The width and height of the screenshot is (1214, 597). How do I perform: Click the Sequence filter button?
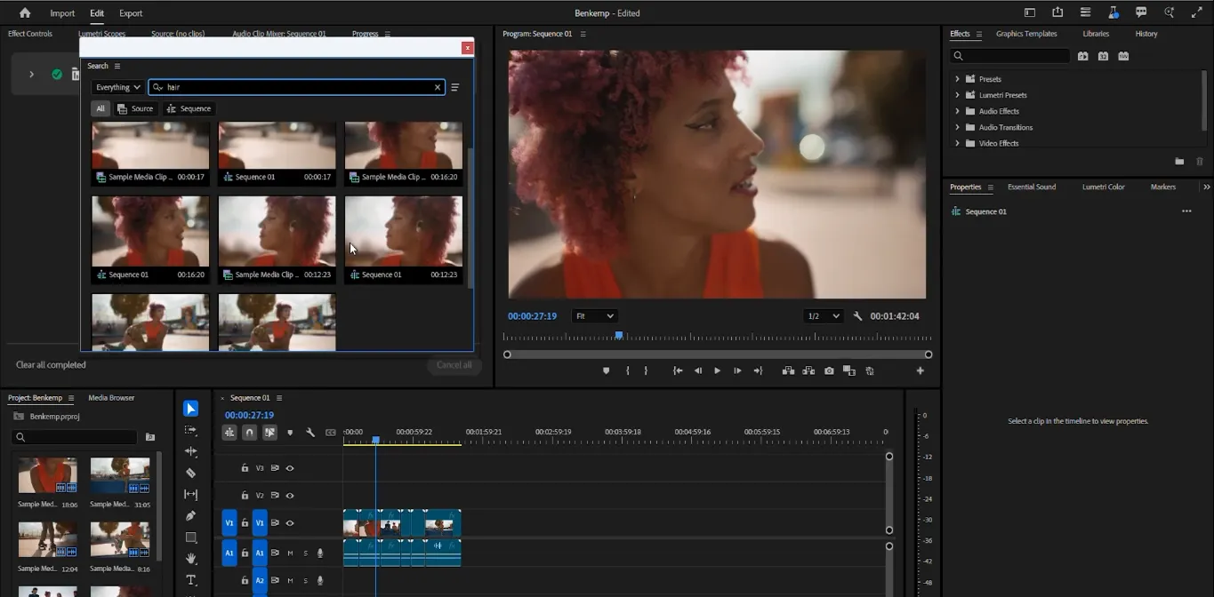pos(189,108)
